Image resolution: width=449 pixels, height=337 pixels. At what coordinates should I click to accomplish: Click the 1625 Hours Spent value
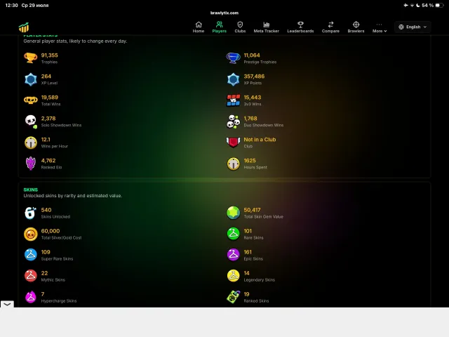pyautogui.click(x=250, y=161)
